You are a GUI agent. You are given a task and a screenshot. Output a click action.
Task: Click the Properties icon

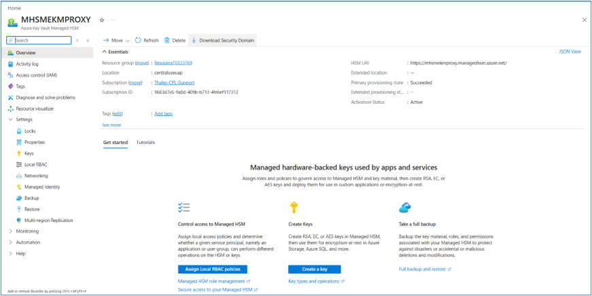(19, 142)
